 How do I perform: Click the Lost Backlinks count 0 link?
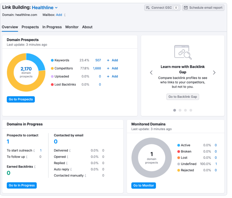[100, 85]
